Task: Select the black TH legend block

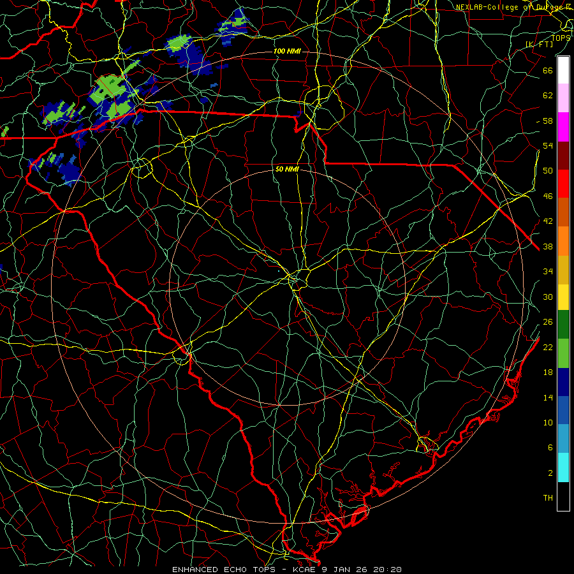Action: tap(563, 496)
